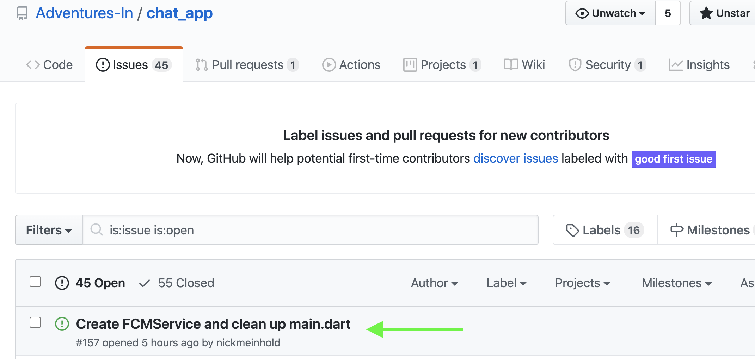Show the 55 Closed issues
This screenshot has width=755, height=359.
[x=177, y=283]
